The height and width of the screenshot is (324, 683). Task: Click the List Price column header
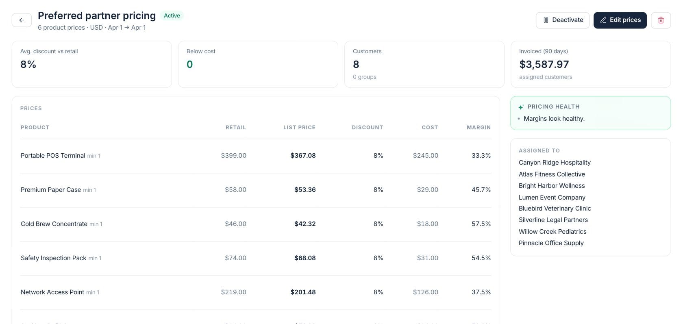tap(299, 128)
